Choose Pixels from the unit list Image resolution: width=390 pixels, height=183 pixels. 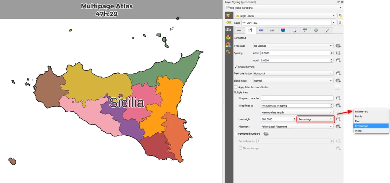[x=358, y=121]
